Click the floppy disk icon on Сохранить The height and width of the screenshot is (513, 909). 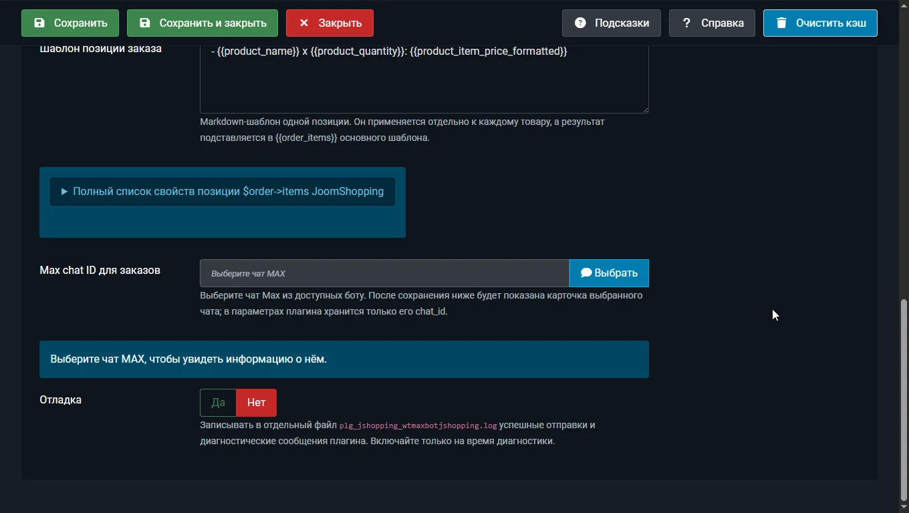tap(39, 23)
